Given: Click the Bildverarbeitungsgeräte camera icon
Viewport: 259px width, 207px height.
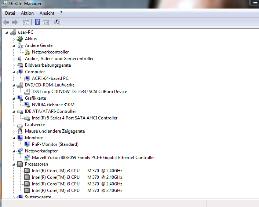Looking at the screenshot, I should pos(20,65).
